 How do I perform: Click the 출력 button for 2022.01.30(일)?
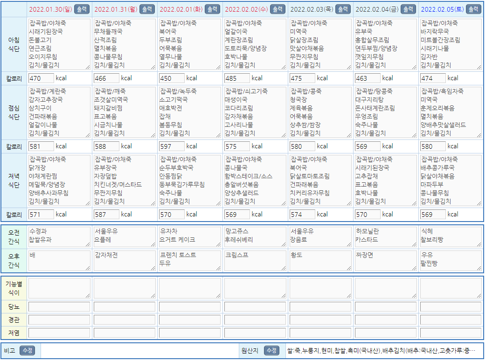[82, 9]
